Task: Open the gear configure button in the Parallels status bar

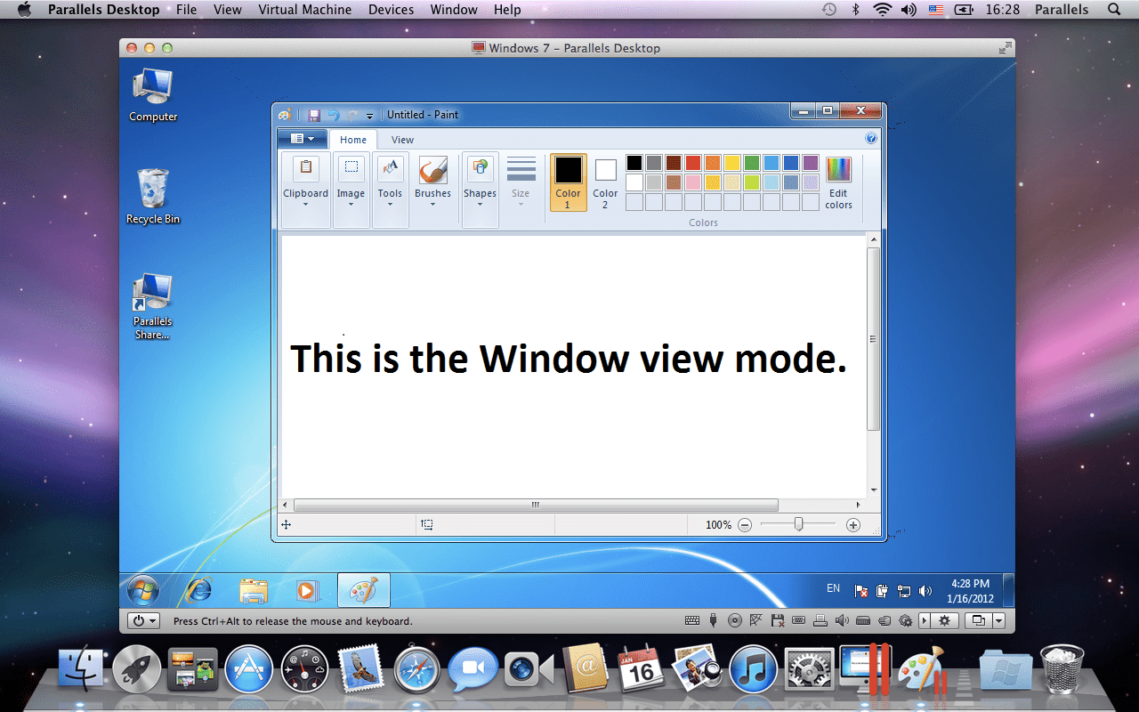Action: [944, 620]
